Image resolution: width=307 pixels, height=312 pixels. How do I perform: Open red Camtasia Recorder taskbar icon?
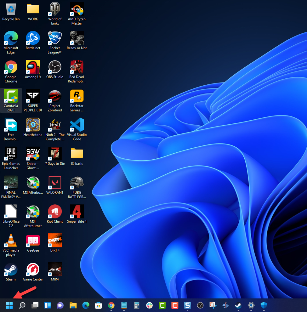pos(175,305)
